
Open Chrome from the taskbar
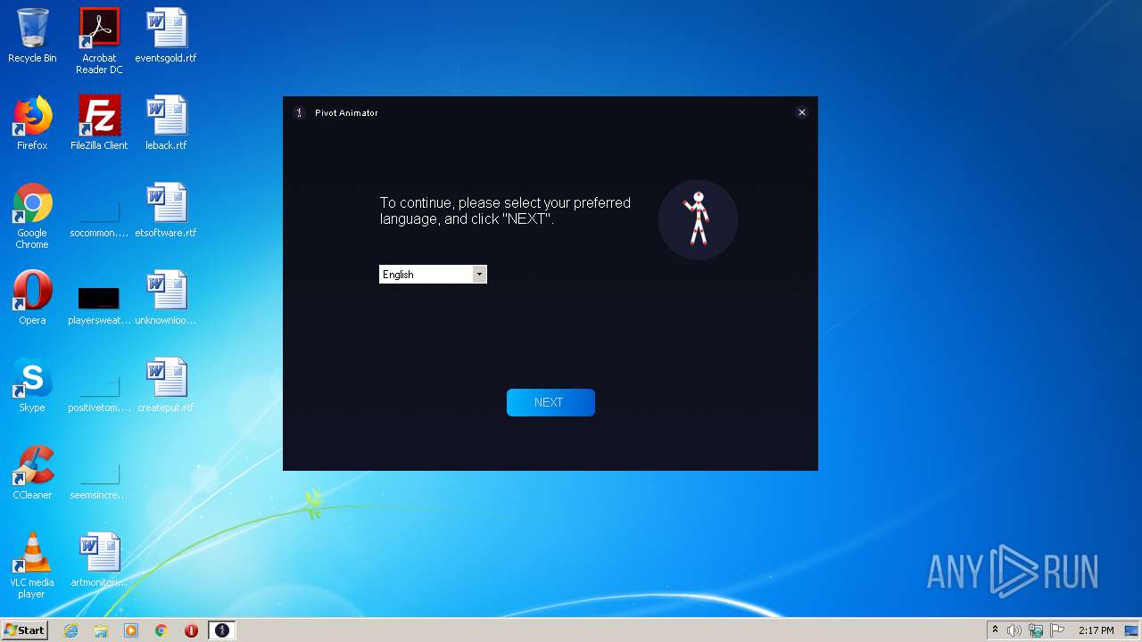point(161,630)
